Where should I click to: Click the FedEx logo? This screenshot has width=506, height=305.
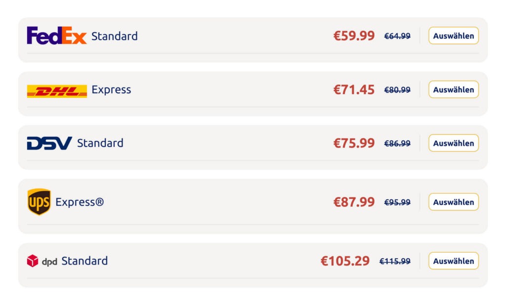click(x=56, y=36)
